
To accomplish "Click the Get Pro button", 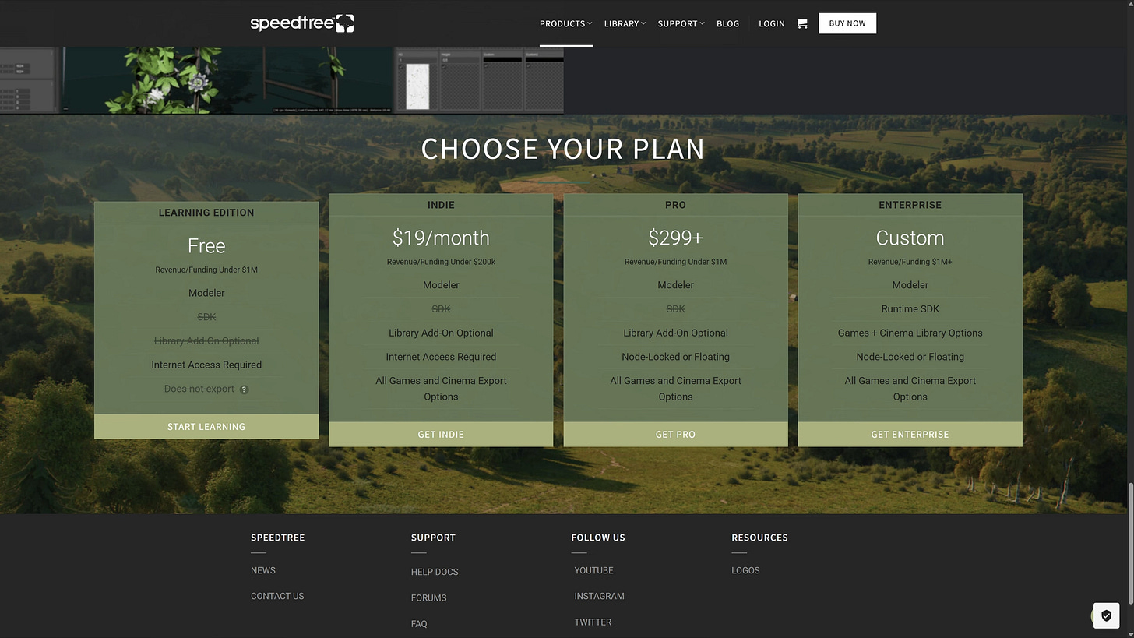I will (675, 435).
